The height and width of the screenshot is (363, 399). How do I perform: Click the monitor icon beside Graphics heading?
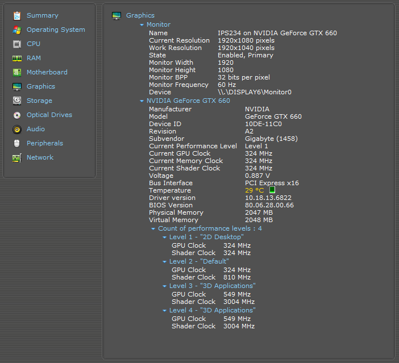[x=117, y=16]
